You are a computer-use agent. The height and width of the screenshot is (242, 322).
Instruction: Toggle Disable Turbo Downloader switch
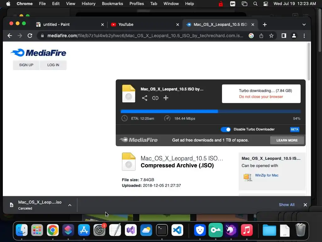pos(225,129)
